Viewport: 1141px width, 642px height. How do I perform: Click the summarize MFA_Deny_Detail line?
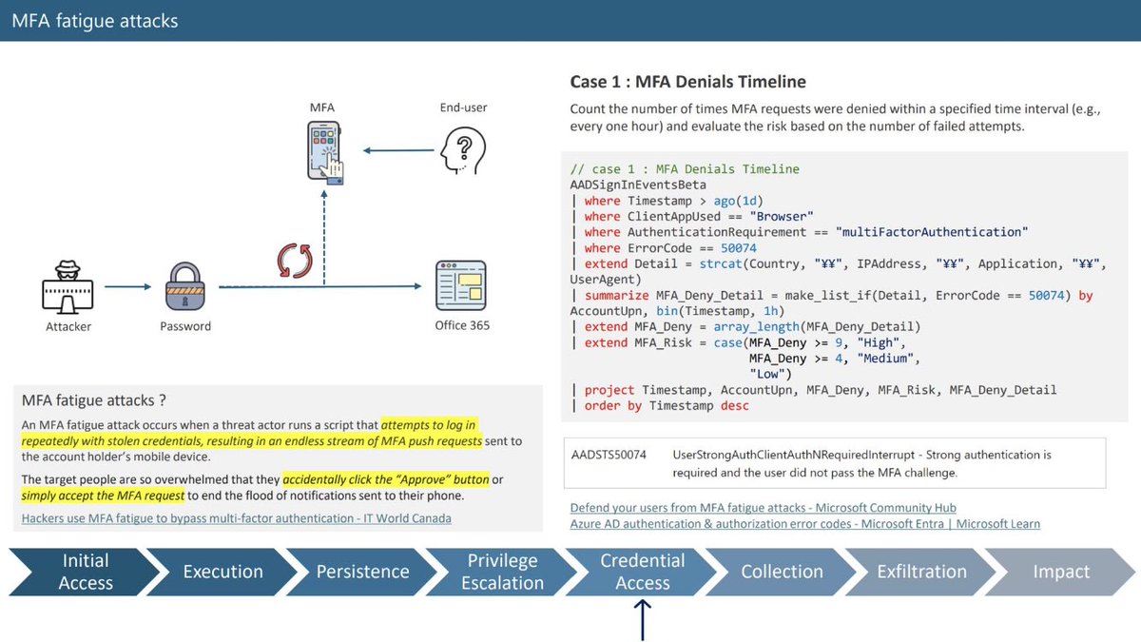pos(832,302)
